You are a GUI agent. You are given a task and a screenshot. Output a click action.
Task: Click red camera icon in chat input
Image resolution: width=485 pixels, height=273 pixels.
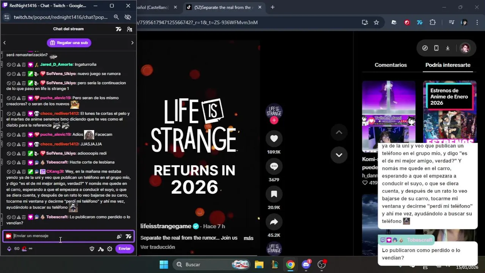(x=8, y=236)
